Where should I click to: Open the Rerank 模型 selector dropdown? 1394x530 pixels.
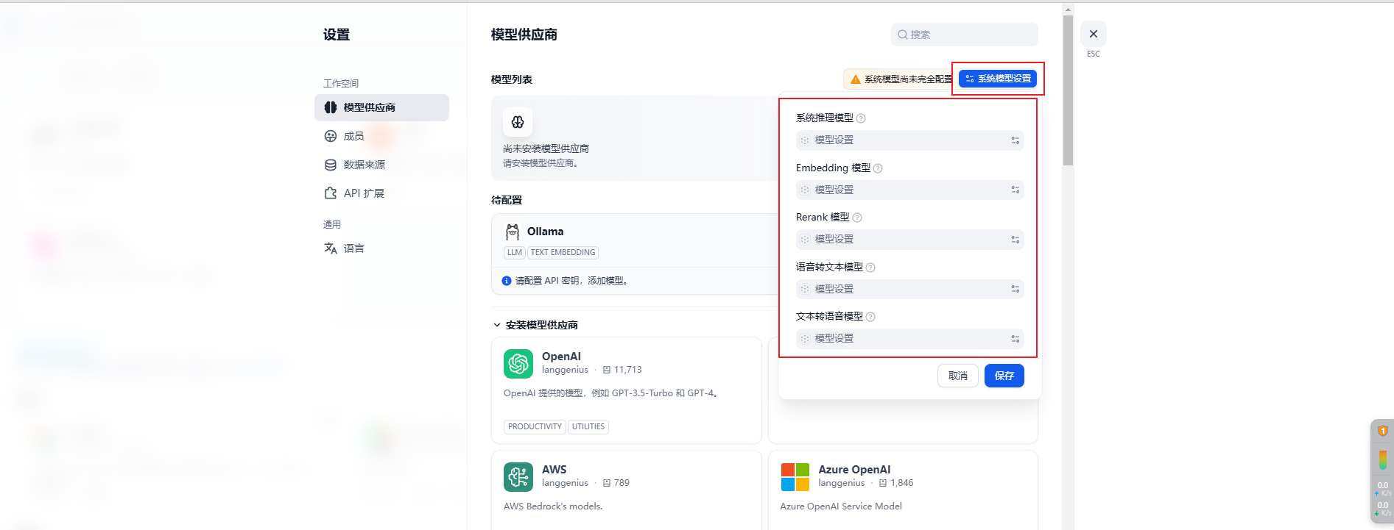(x=910, y=240)
